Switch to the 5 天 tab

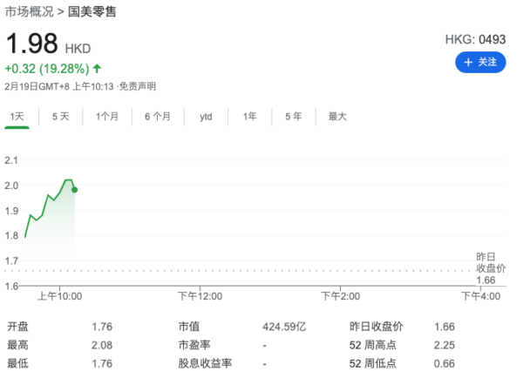point(61,117)
